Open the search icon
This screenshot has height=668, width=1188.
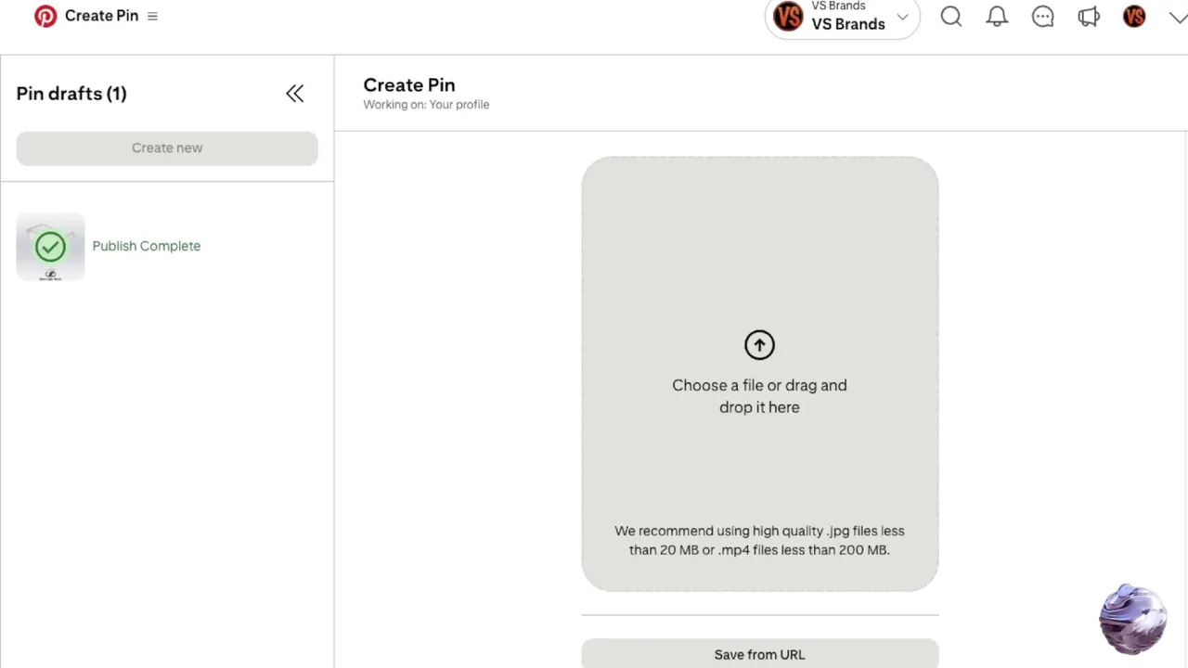pyautogui.click(x=950, y=16)
